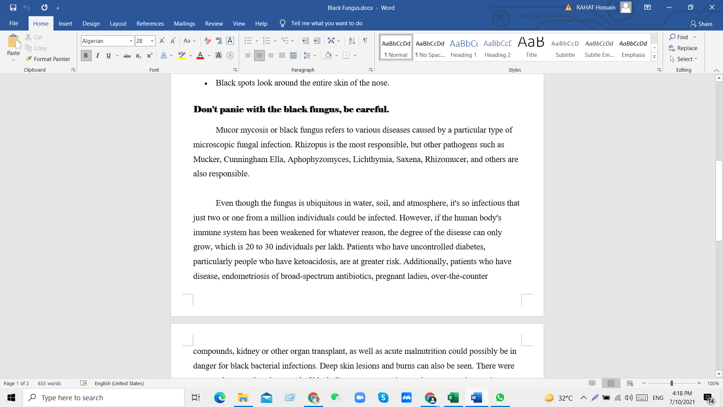Pick a font color from the Font Color swatch
Image resolution: width=723 pixels, height=407 pixels.
tap(200, 55)
